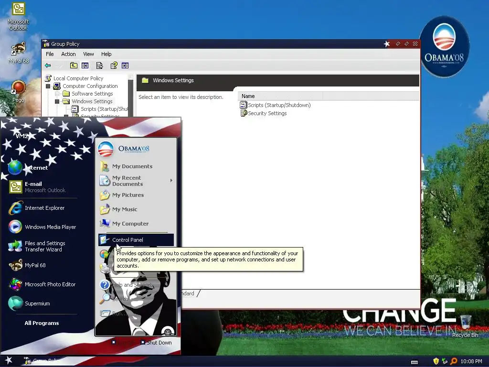The width and height of the screenshot is (489, 367).
Task: Click the yellow security shield tray icon
Action: 436,361
